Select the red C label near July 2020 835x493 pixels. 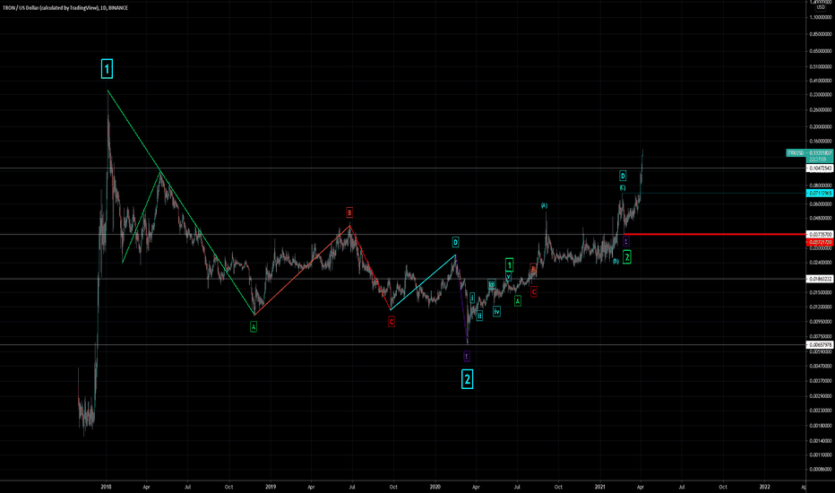(534, 291)
